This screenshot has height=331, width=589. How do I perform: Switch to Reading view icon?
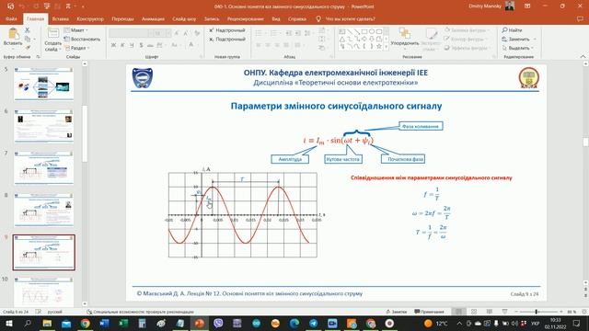(x=489, y=312)
